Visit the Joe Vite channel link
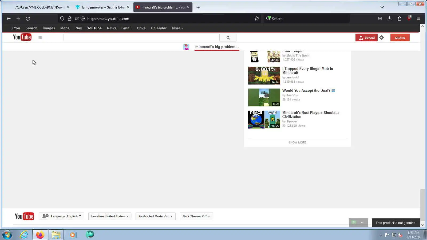The image size is (427, 240). click(x=292, y=95)
